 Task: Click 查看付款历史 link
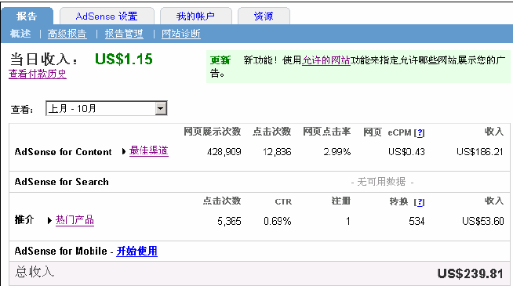(38, 74)
